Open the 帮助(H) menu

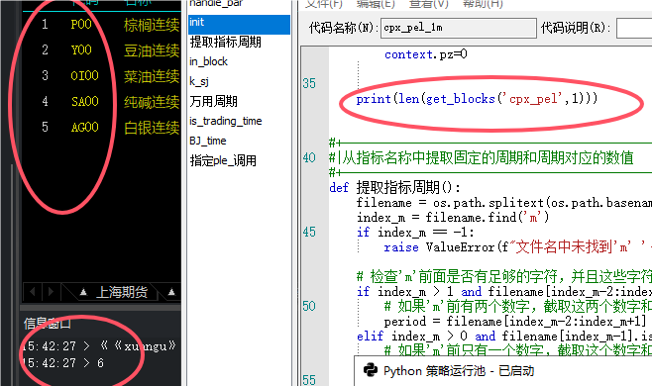coord(483,4)
